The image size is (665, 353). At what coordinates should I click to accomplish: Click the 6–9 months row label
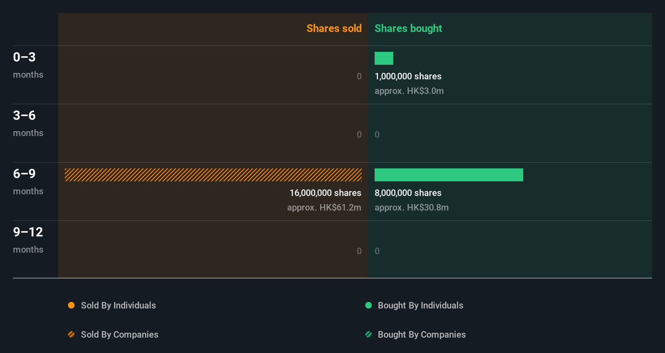[28, 181]
